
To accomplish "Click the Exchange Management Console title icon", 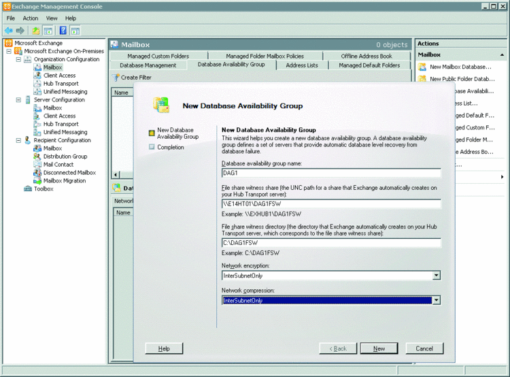I will click(7, 7).
